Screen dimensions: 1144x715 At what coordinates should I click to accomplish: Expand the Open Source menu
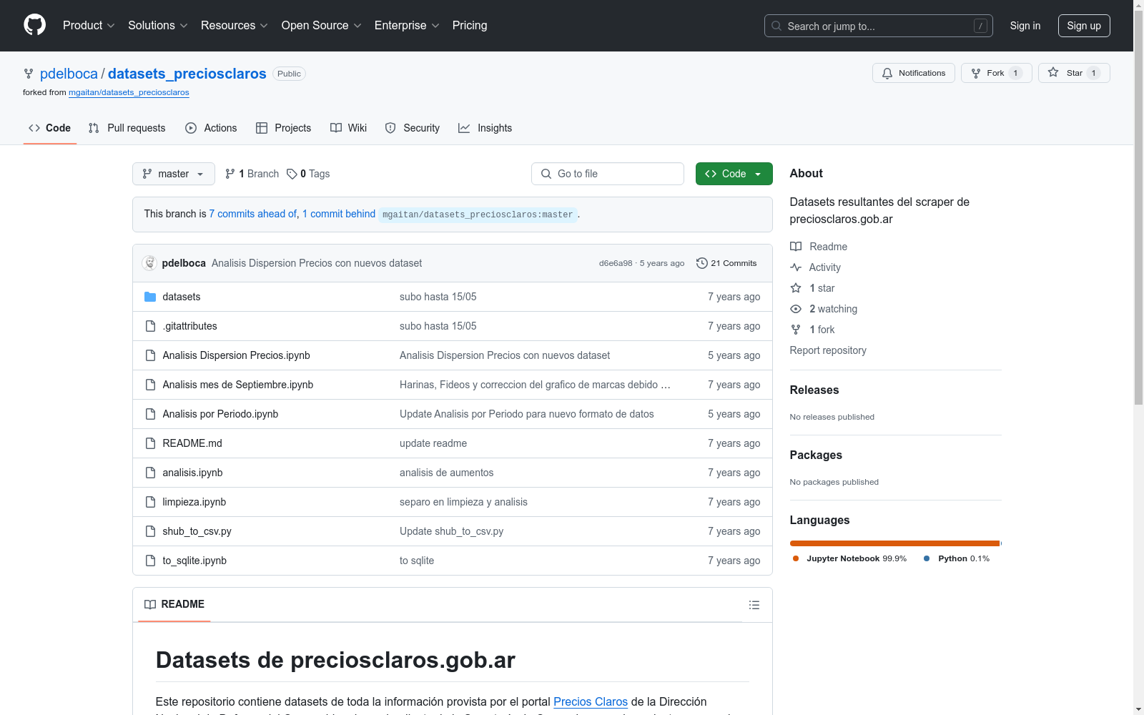[x=322, y=26]
